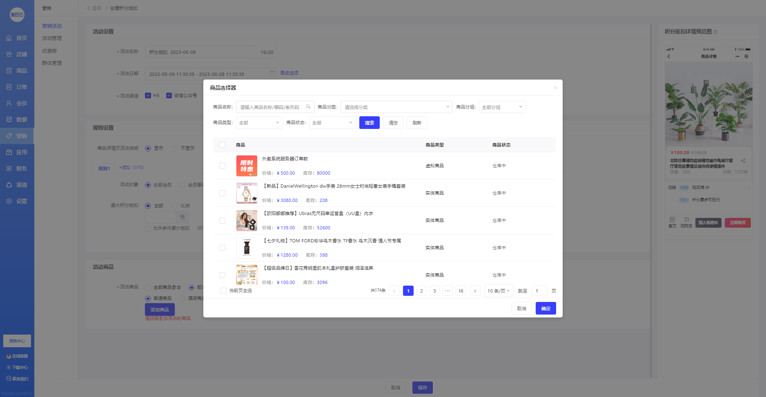The width and height of the screenshot is (766, 397).
Task: Check the TOM FORD perfume product row
Action: [222, 248]
